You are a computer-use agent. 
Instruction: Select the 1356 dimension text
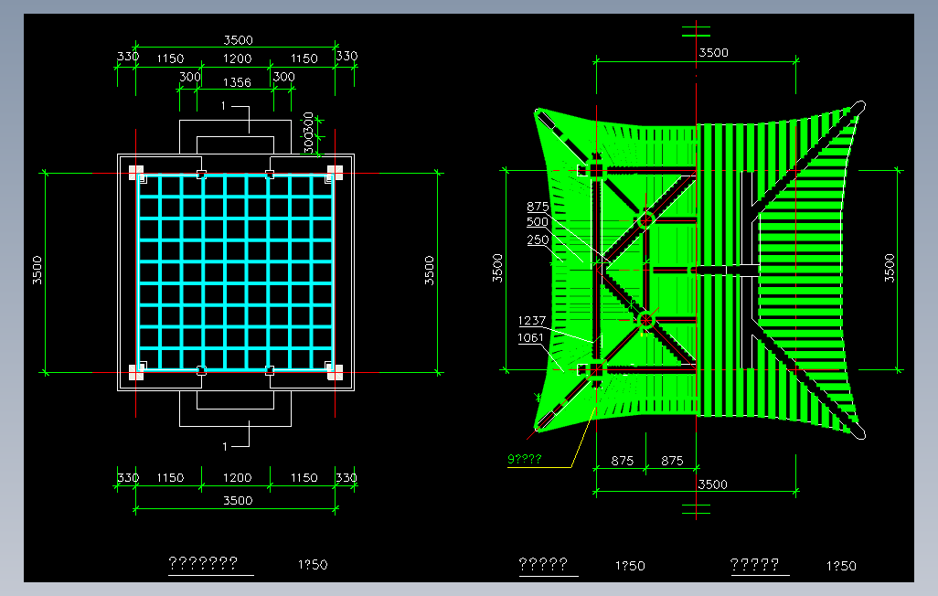237,82
